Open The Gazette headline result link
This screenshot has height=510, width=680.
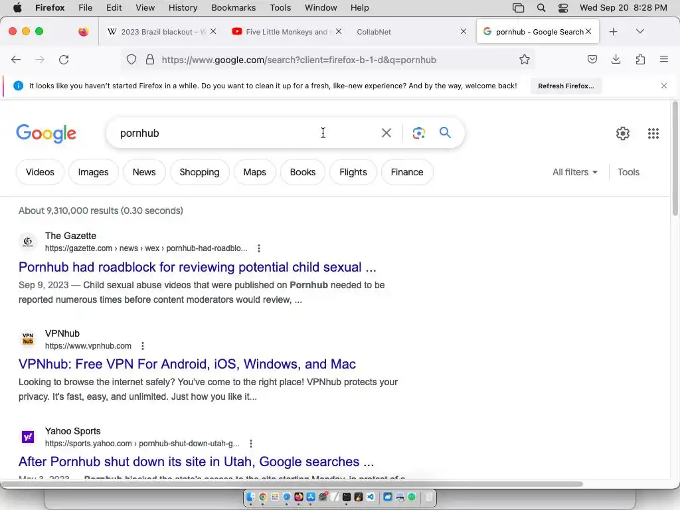(197, 267)
